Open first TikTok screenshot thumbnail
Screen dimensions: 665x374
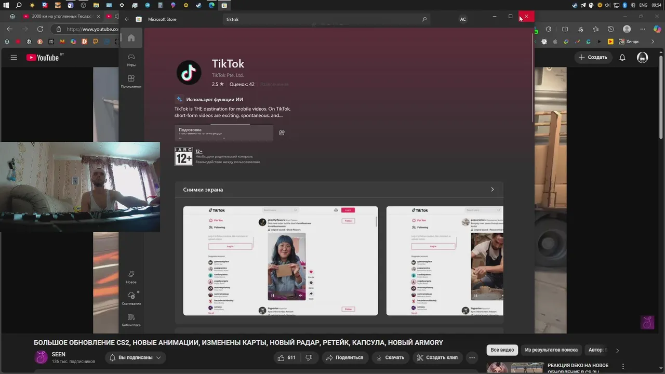pos(281,261)
